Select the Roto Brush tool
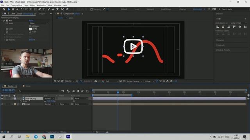 (x=62, y=9)
